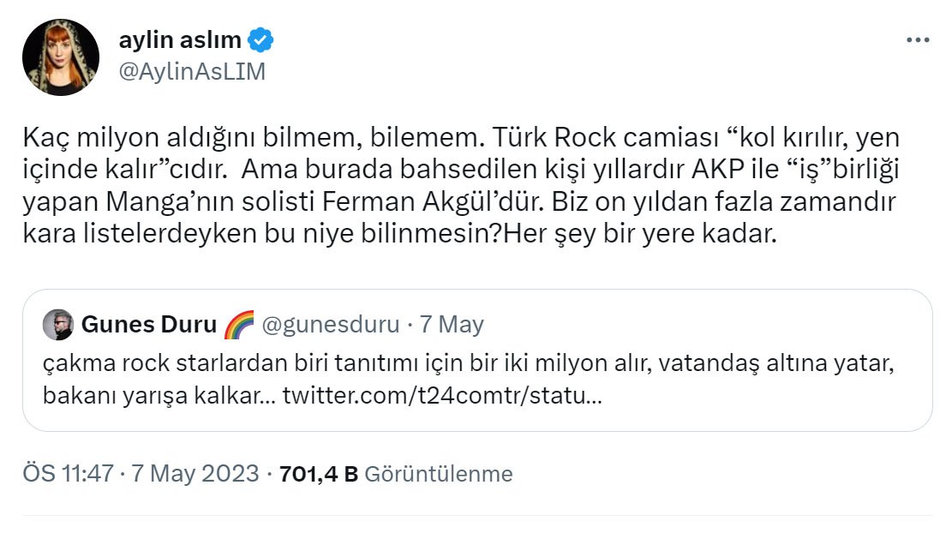Open the aylin aslım display name
The image size is (946, 533).
pos(180,40)
